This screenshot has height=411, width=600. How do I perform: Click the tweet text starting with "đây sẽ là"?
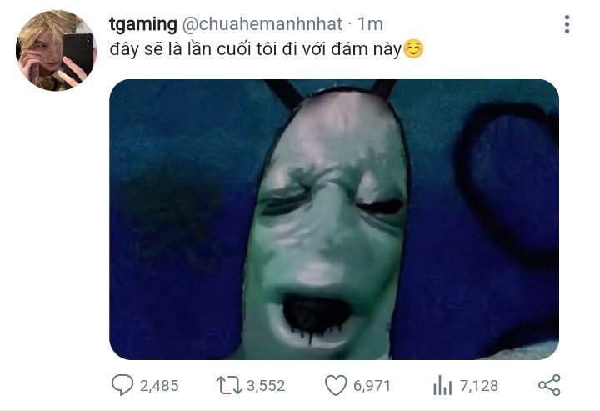click(255, 50)
